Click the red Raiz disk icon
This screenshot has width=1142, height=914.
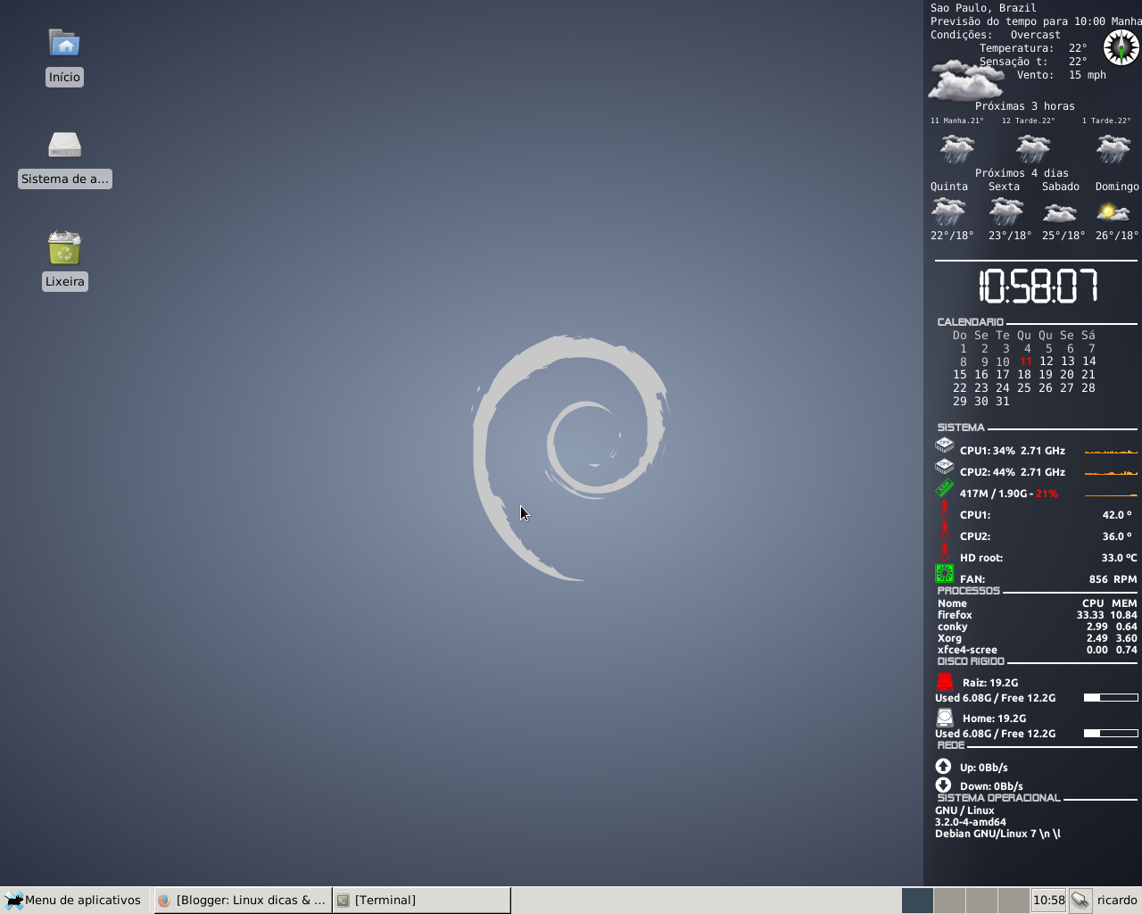click(x=945, y=682)
